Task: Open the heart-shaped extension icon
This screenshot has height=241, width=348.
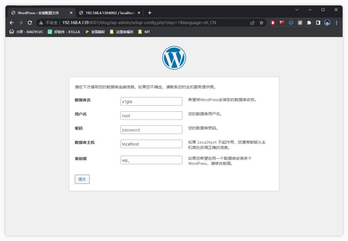Action: point(282,23)
